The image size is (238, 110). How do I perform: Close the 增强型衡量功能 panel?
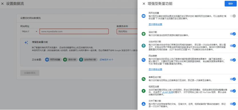[x=144, y=4]
